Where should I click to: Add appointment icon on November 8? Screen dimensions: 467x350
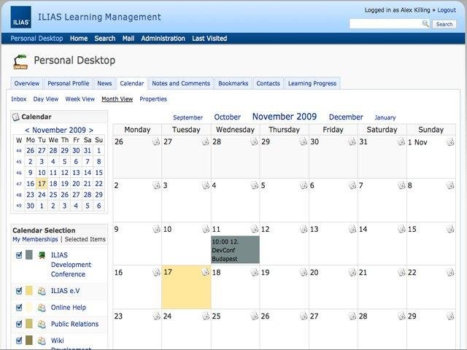point(450,185)
